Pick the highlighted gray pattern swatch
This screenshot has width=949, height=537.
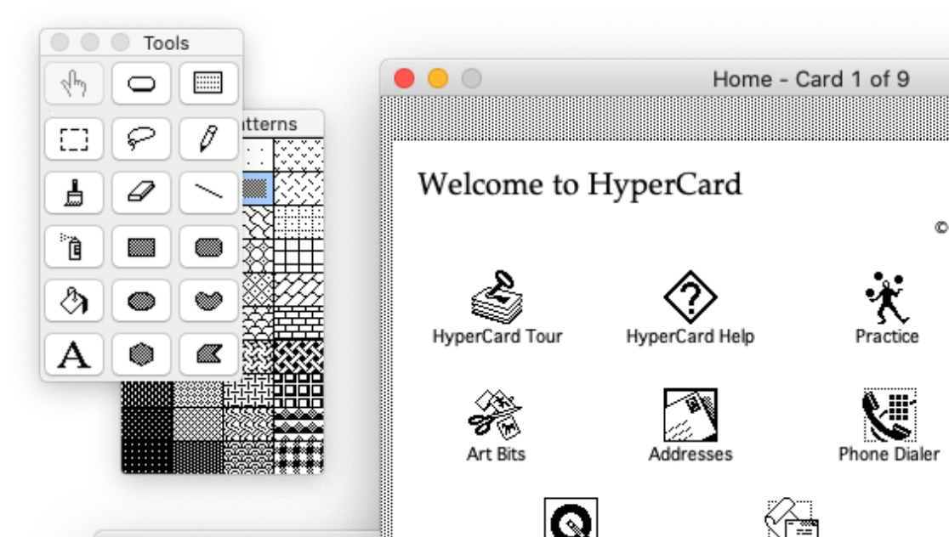[257, 188]
